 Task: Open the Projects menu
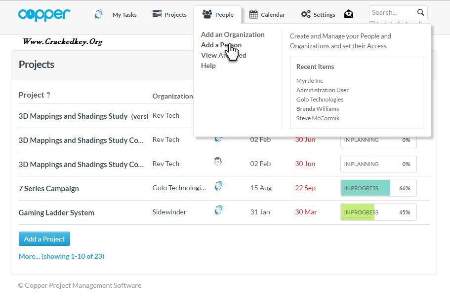coord(175,15)
